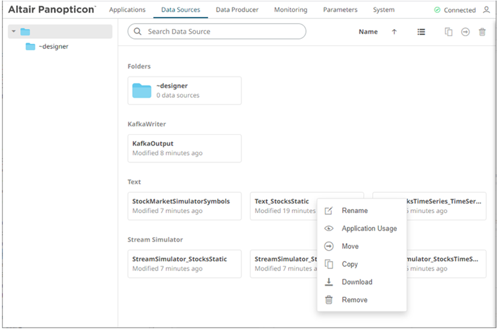This screenshot has width=498, height=329.
Task: Select Application Usage in context menu
Action: pyautogui.click(x=369, y=229)
